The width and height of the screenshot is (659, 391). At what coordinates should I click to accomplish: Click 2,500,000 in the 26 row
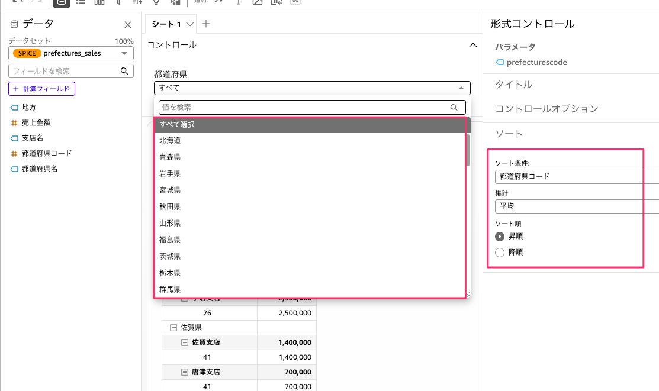(x=295, y=313)
